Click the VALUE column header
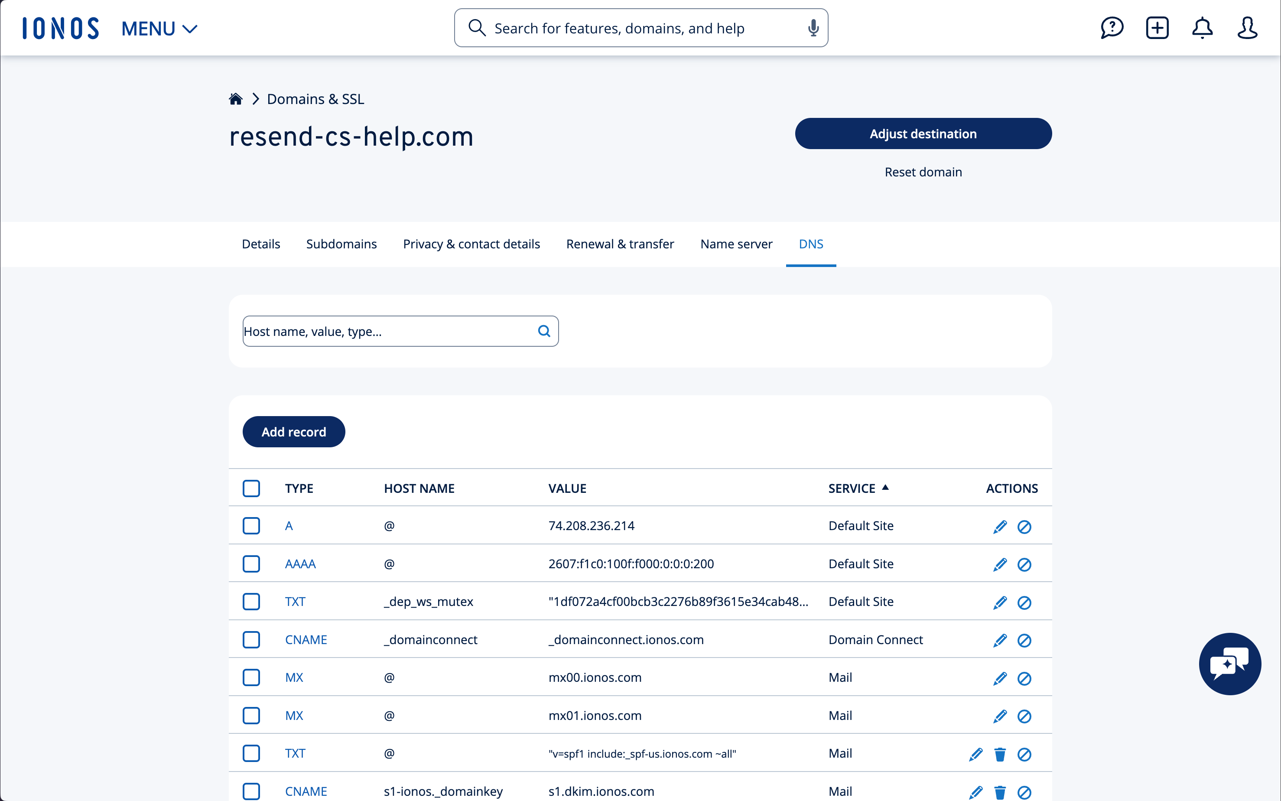 tap(567, 488)
